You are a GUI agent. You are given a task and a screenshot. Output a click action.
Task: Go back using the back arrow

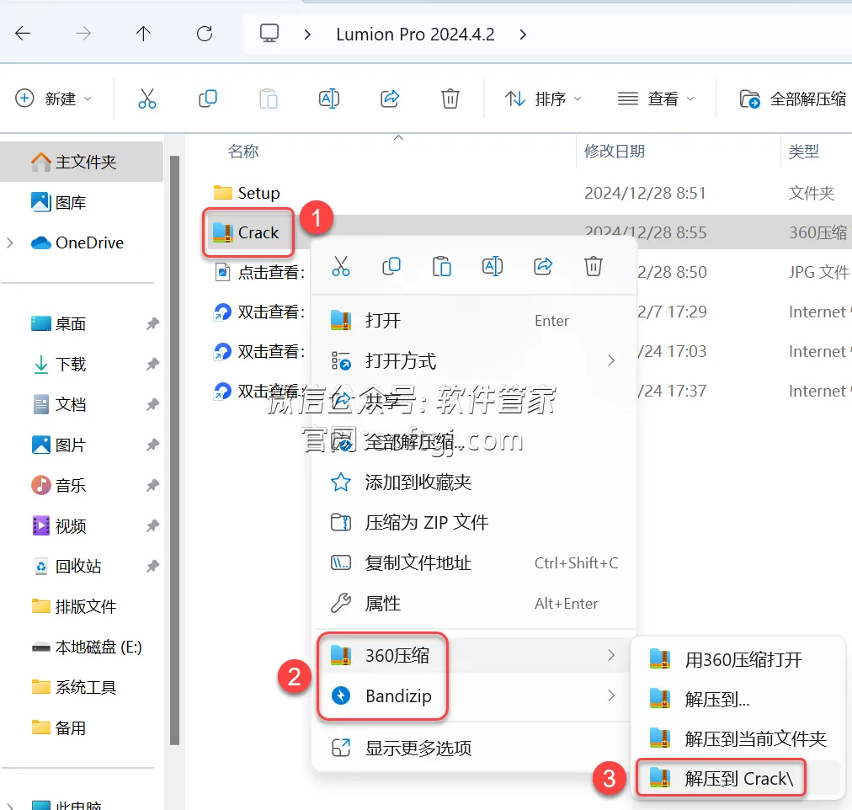(23, 34)
